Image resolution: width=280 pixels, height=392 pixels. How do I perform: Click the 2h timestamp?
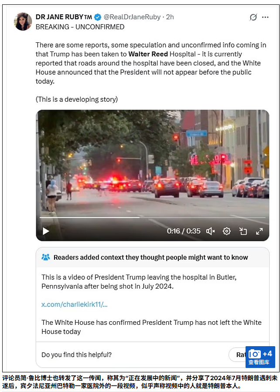coord(170,17)
